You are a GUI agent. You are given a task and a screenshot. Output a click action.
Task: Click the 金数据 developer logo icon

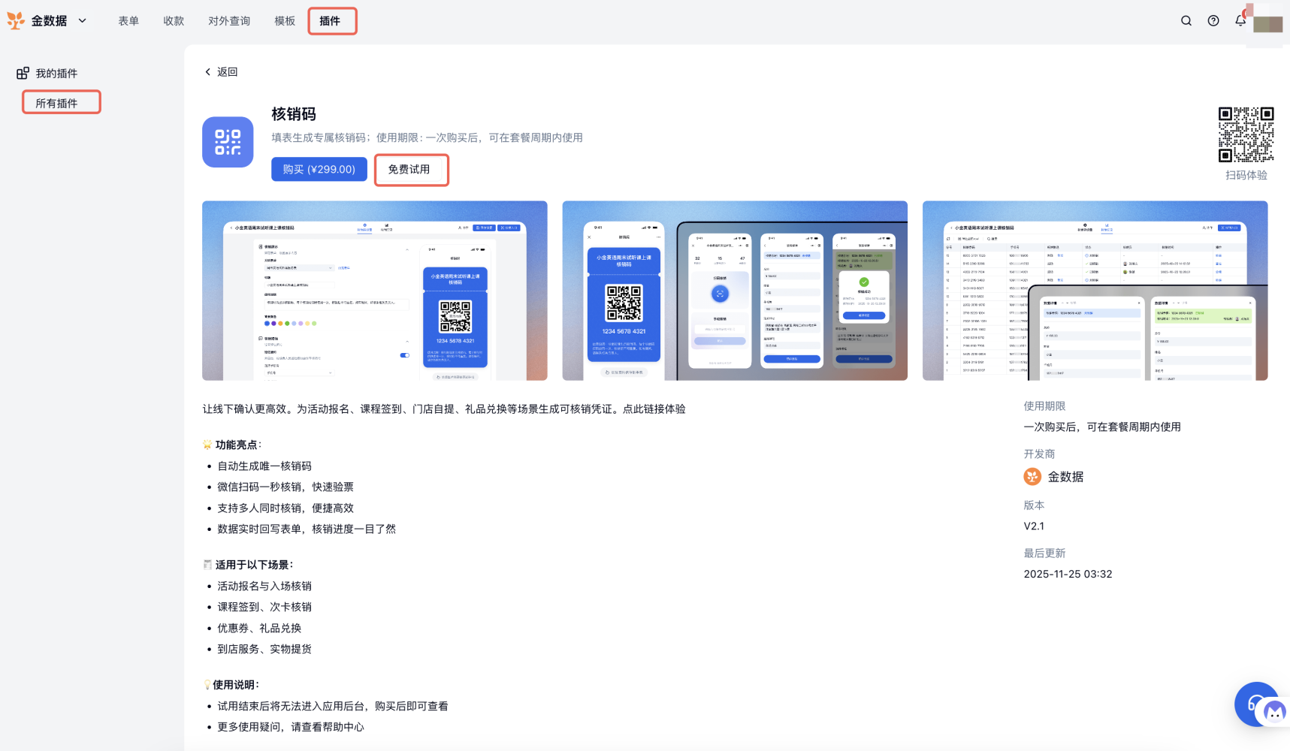point(1032,477)
